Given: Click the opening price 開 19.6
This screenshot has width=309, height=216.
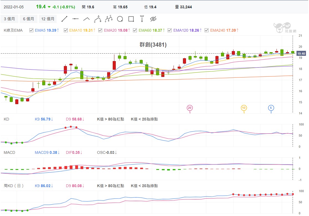Looking at the screenshot, I should (88, 7).
